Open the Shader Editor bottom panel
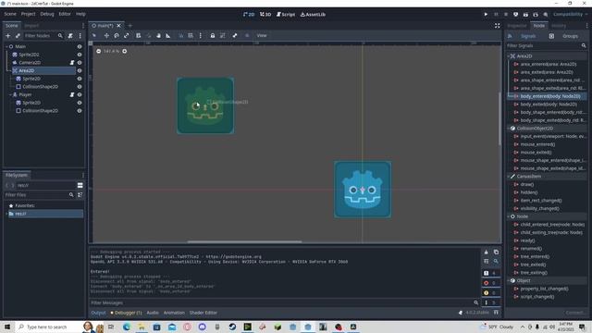592x333 pixels. pos(203,313)
